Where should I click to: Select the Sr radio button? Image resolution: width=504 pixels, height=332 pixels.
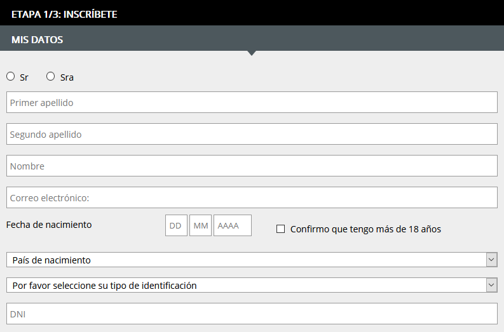[11, 76]
